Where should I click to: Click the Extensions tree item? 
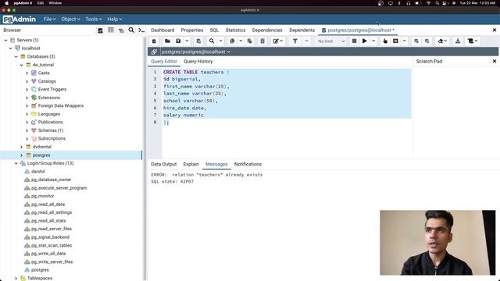click(48, 98)
